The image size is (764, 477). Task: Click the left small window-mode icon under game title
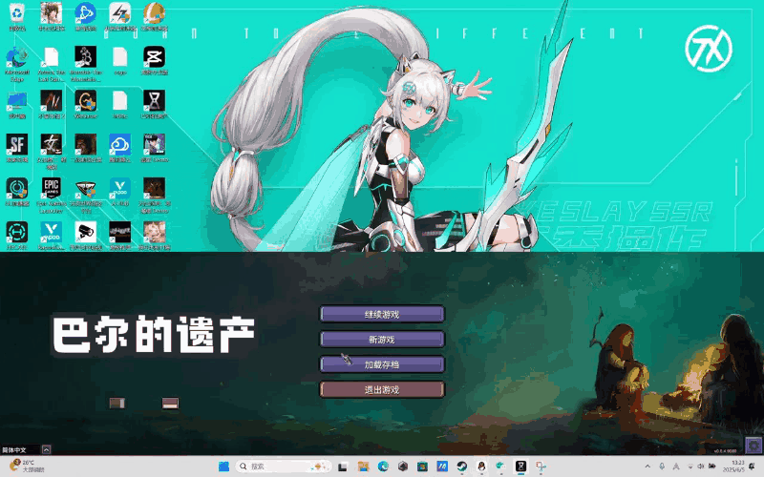117,403
